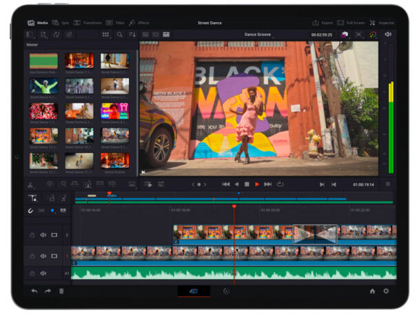Tap the undo arrow icon
The width and height of the screenshot is (417, 317).
pos(34,292)
